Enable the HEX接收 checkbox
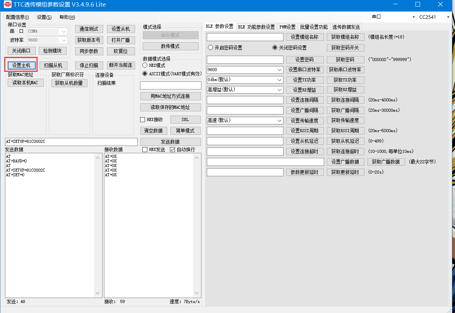The width and height of the screenshot is (455, 313). point(142,119)
